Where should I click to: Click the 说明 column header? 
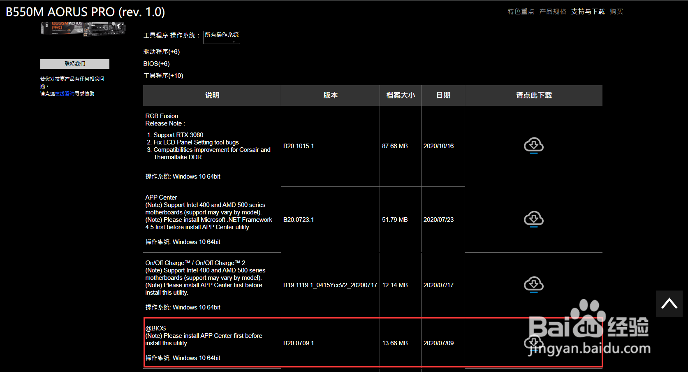[x=212, y=95]
